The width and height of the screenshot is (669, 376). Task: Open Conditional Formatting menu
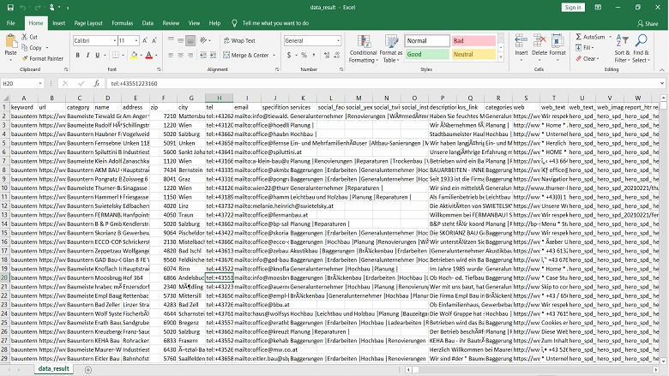[363, 49]
